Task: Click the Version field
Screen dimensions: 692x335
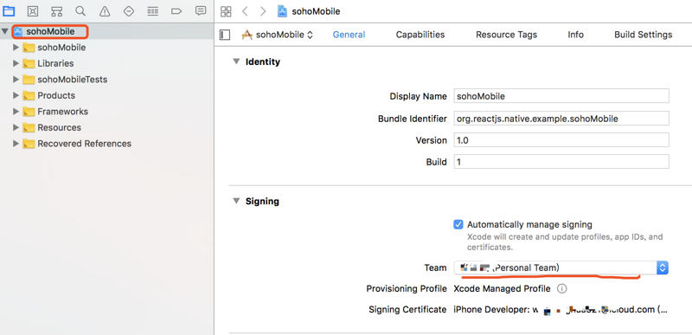Action: tap(561, 140)
